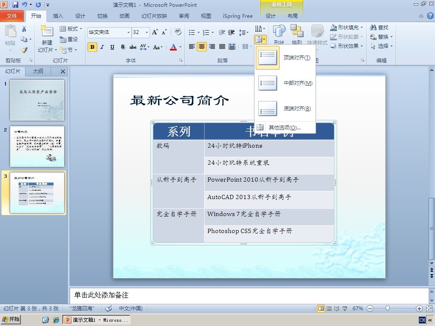Open the font size dropdown showing 32

(147, 32)
